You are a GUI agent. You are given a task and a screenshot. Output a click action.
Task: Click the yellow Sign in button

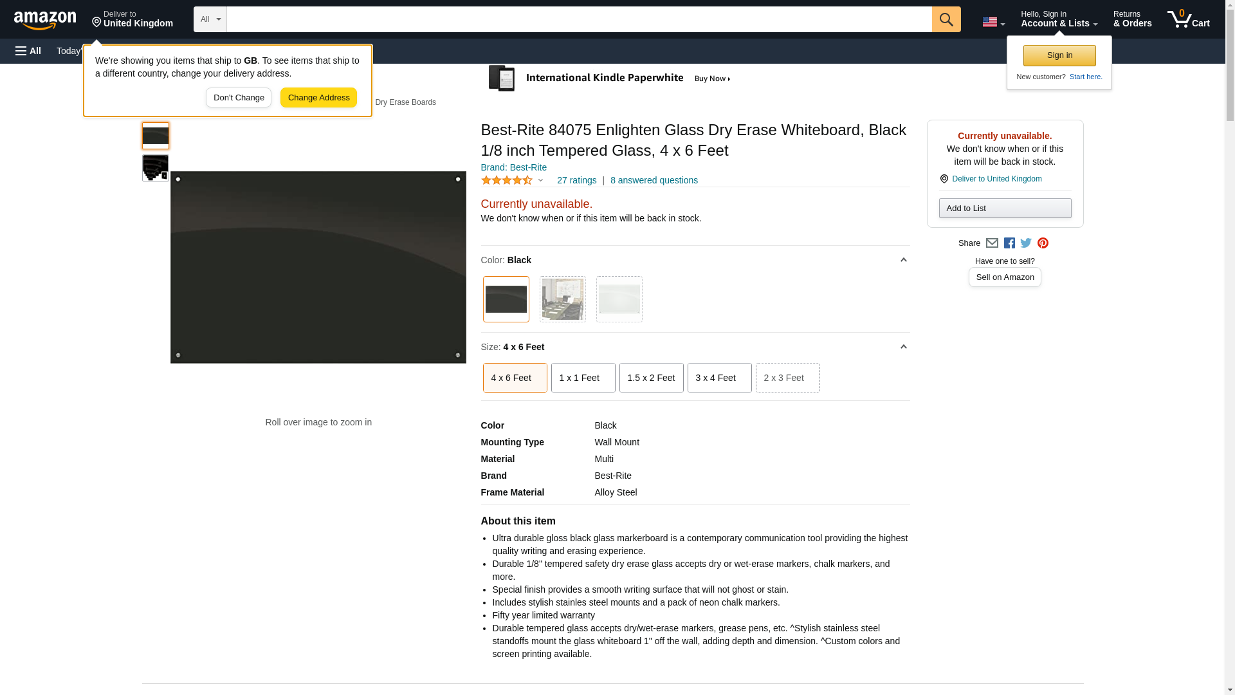point(1059,55)
